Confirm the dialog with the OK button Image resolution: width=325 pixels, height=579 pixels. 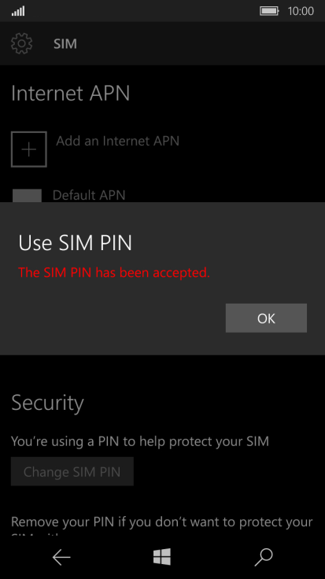pyautogui.click(x=266, y=318)
